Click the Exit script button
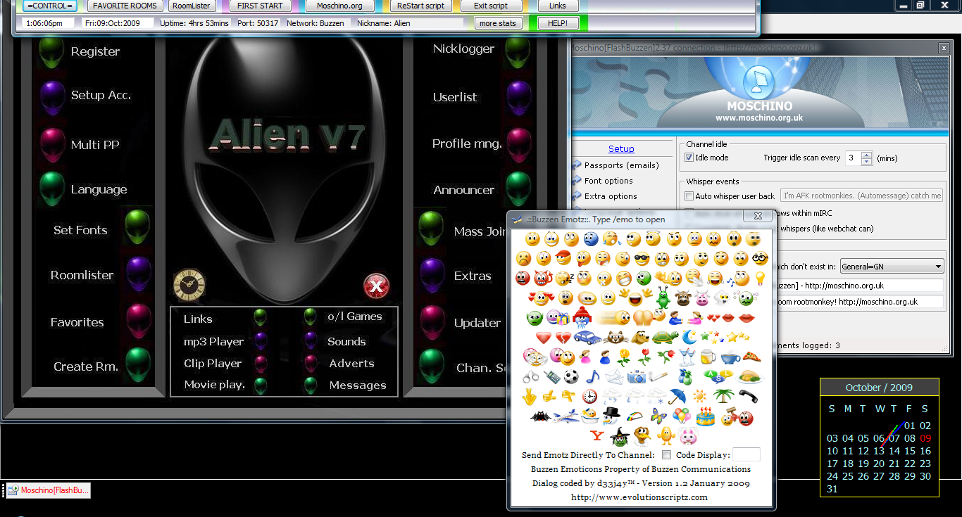Viewport: 962px width, 517px height. click(x=490, y=6)
